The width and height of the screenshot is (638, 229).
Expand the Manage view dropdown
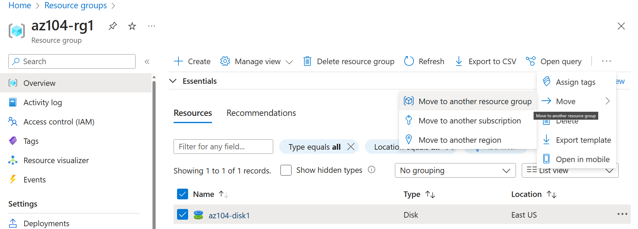click(x=257, y=61)
